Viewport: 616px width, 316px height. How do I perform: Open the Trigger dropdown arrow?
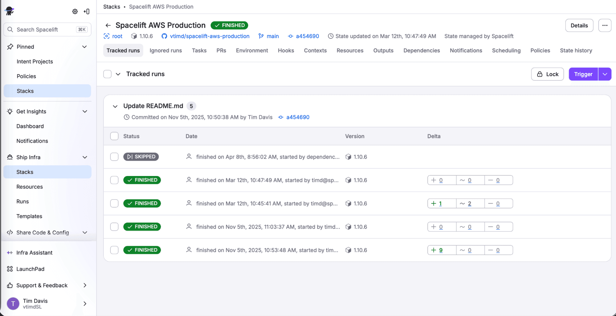605,74
